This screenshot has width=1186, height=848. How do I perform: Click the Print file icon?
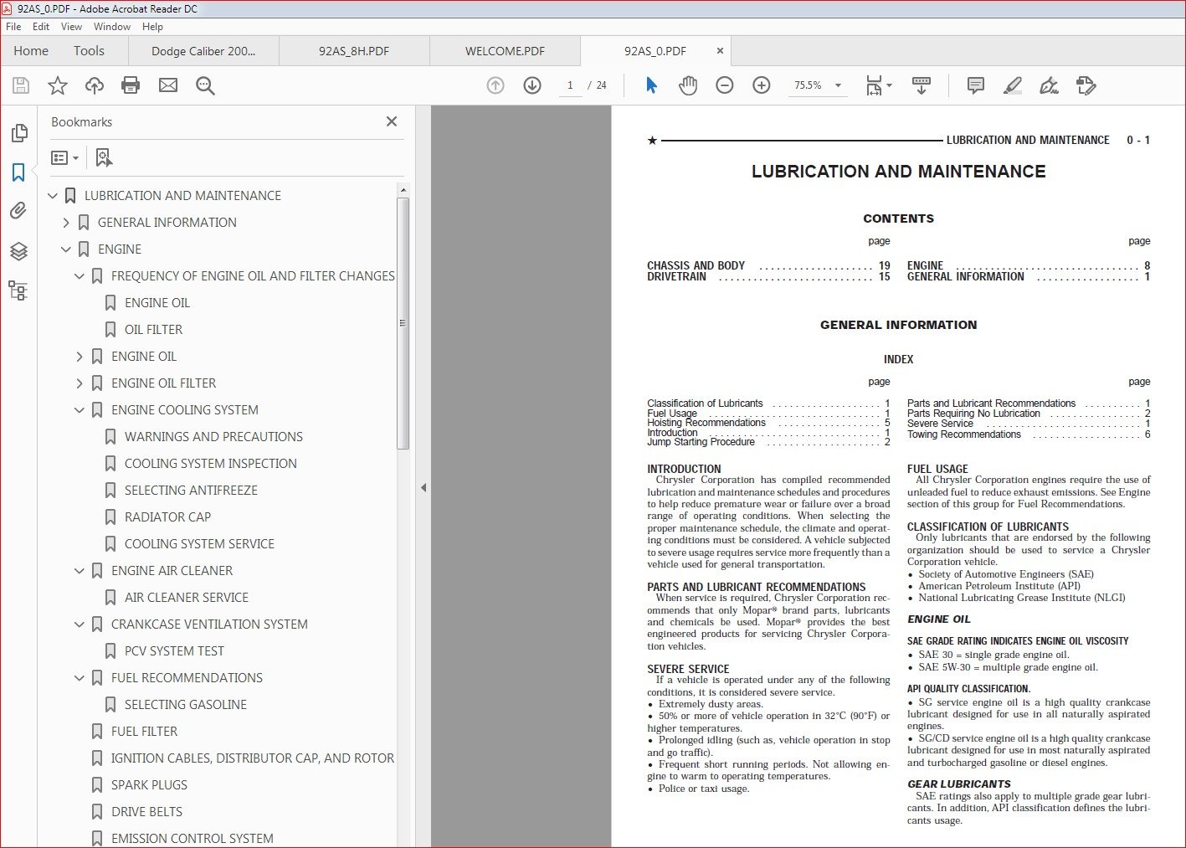[131, 85]
